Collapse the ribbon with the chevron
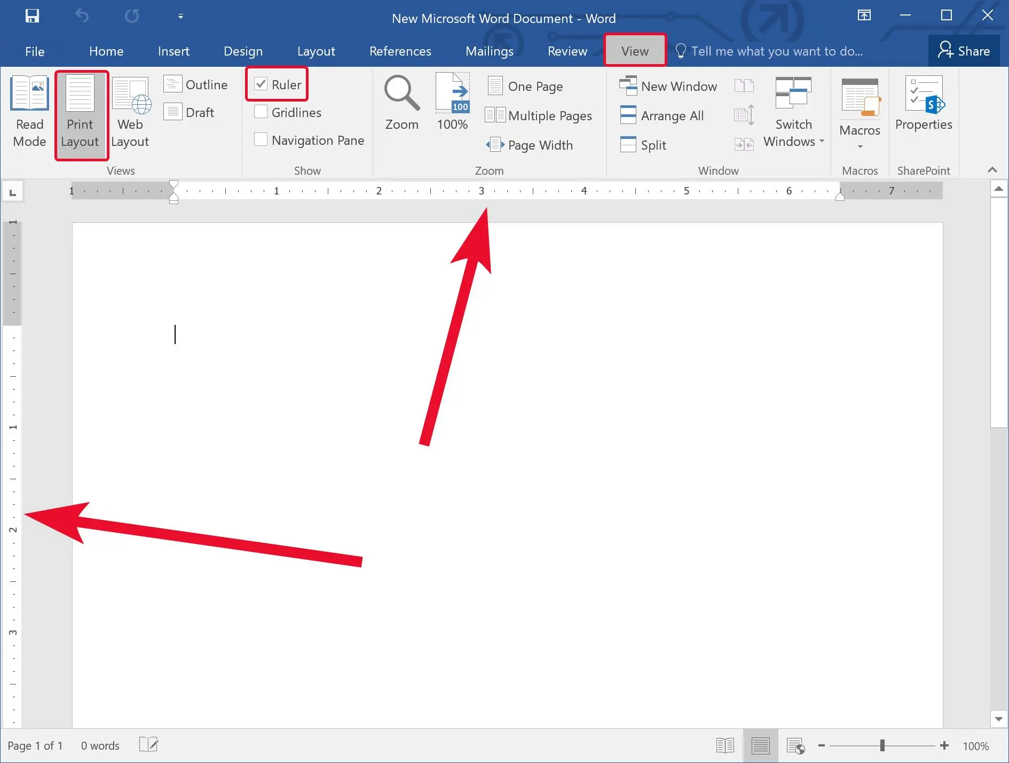 tap(992, 170)
